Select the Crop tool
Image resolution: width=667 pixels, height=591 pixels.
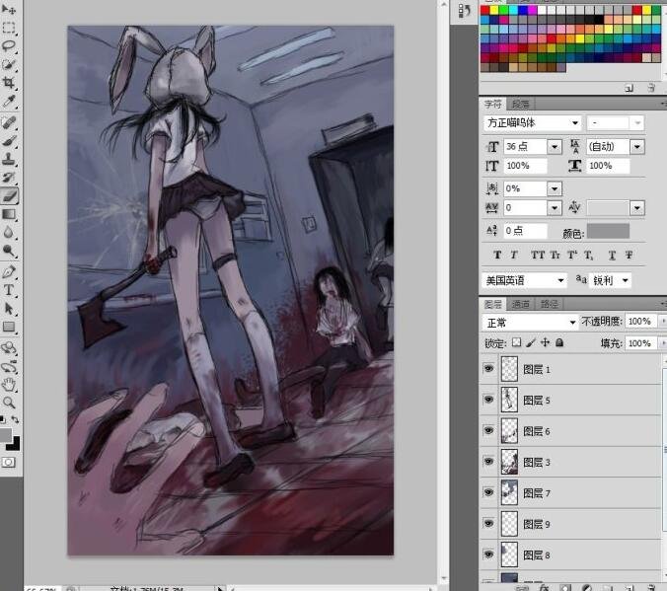(9, 83)
